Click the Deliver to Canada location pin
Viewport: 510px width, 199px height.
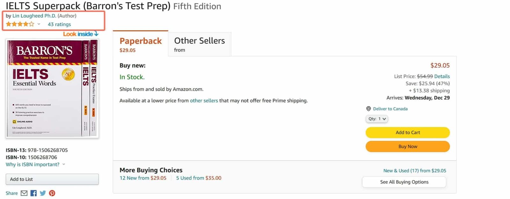(x=368, y=109)
